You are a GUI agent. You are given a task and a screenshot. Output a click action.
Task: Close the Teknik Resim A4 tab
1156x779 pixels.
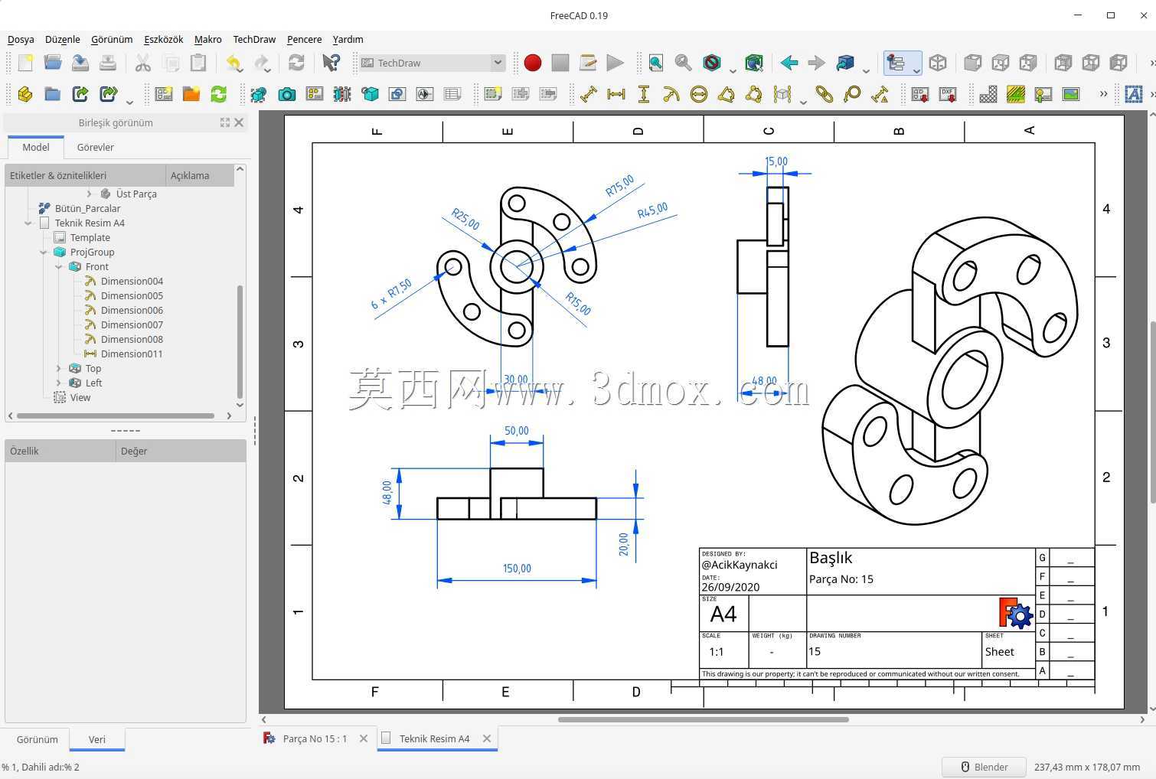pyautogui.click(x=487, y=738)
